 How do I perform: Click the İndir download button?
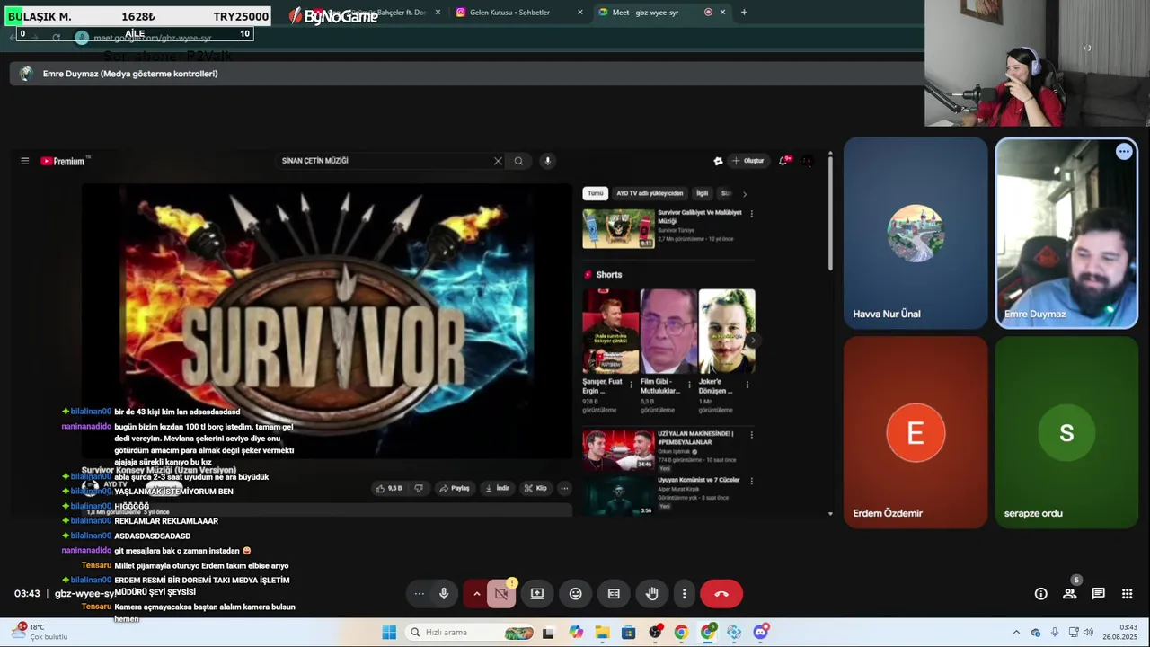(497, 488)
